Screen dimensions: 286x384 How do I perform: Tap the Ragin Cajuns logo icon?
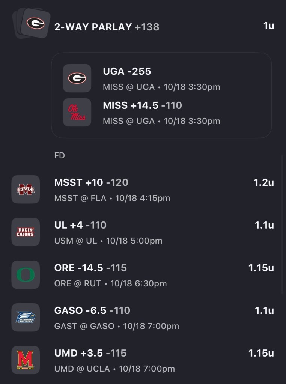click(26, 232)
